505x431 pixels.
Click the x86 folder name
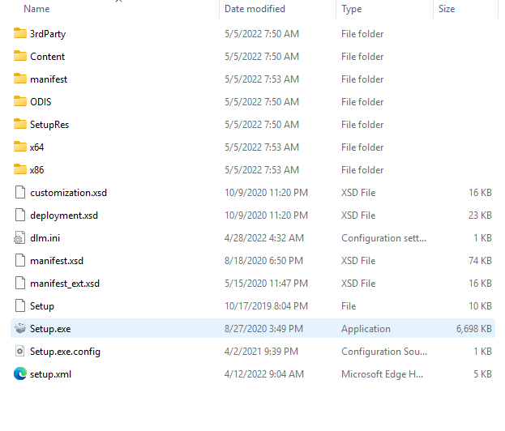[x=36, y=170]
